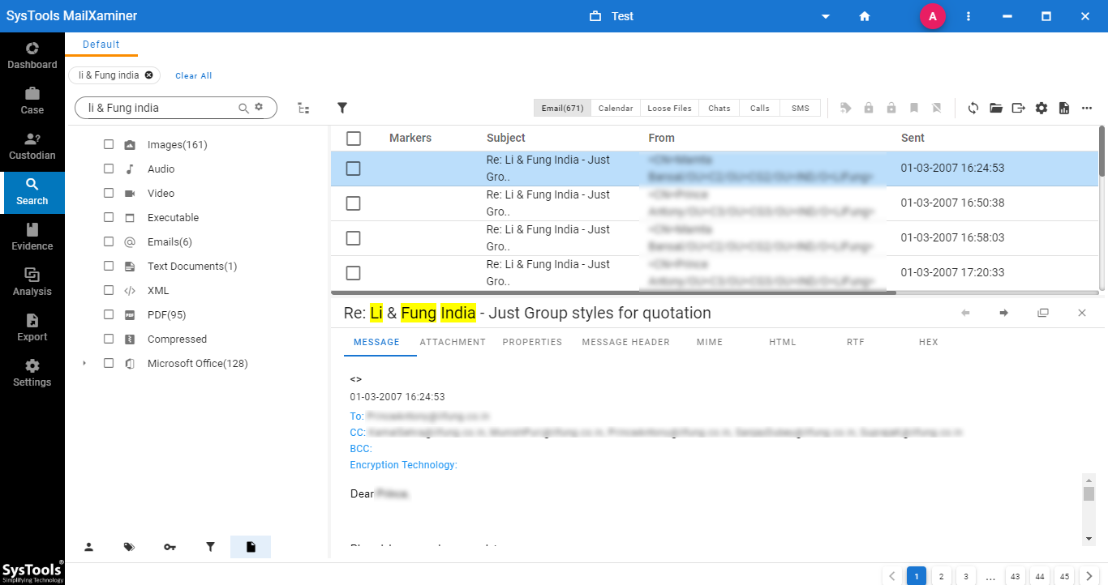Show previous message with left arrow
Screen dimensions: 1108x585
965,313
